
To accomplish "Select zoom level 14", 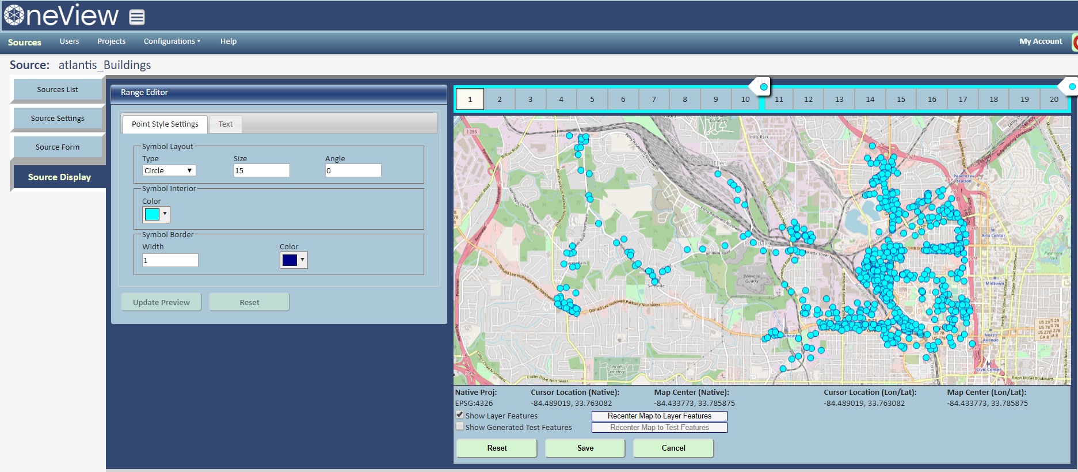I will pos(870,99).
